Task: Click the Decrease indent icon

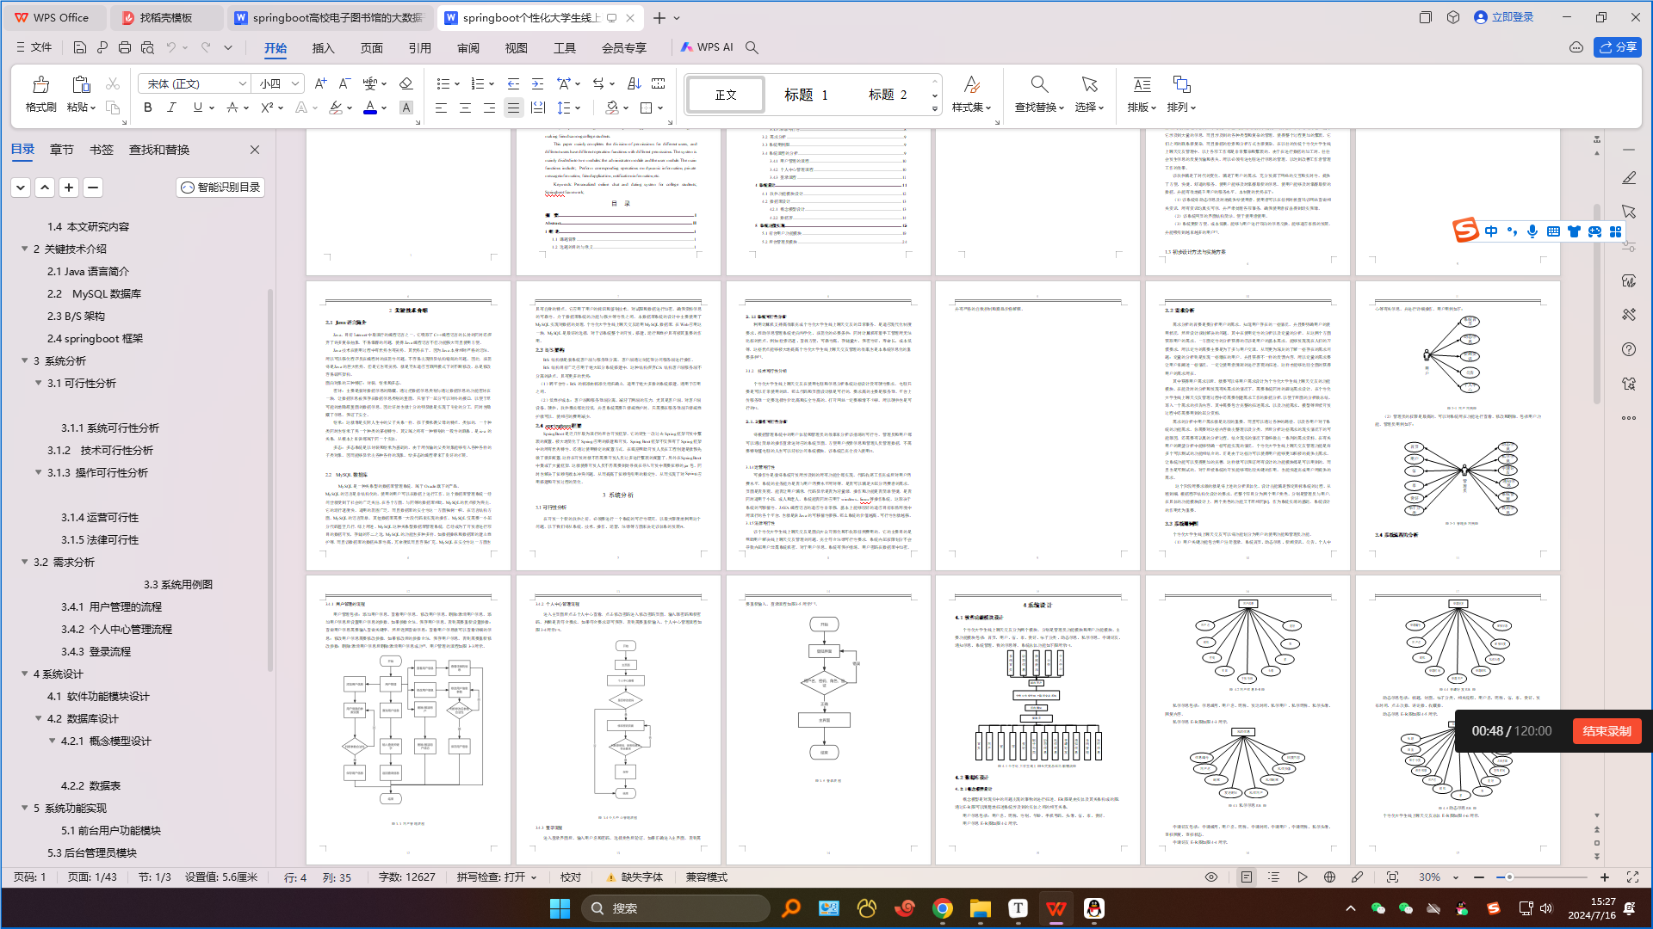Action: (513, 83)
